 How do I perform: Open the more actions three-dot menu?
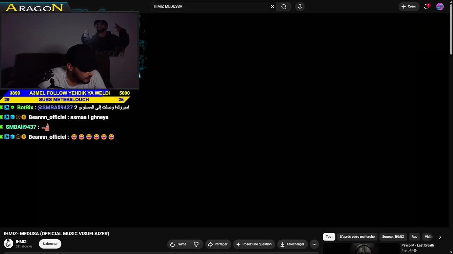314,244
